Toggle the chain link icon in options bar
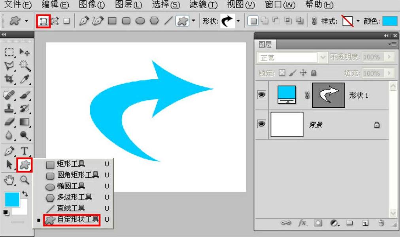This screenshot has width=400, height=237. pos(314,21)
